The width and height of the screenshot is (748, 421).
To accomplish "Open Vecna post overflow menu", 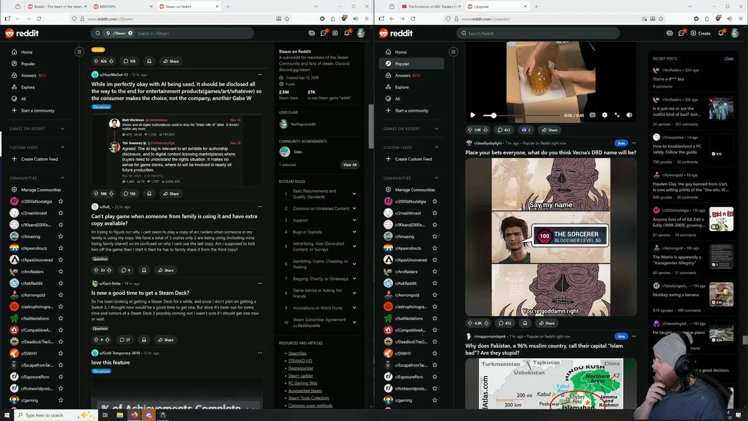I will (x=634, y=143).
